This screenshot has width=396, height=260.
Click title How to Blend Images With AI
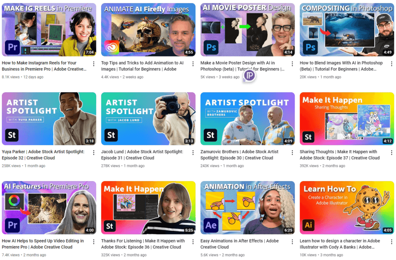click(341, 66)
